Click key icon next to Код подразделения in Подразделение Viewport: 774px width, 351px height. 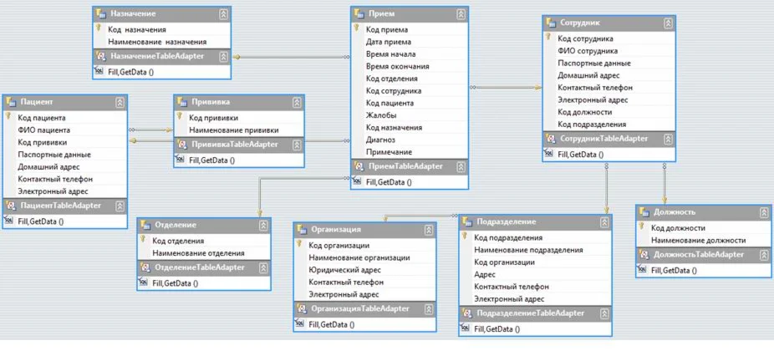(465, 237)
